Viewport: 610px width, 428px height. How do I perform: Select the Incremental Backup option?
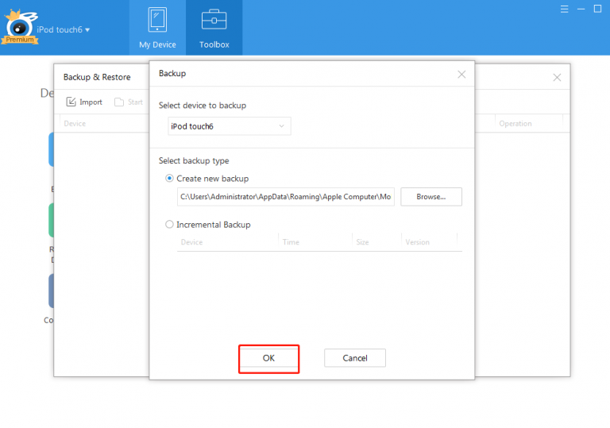(170, 225)
